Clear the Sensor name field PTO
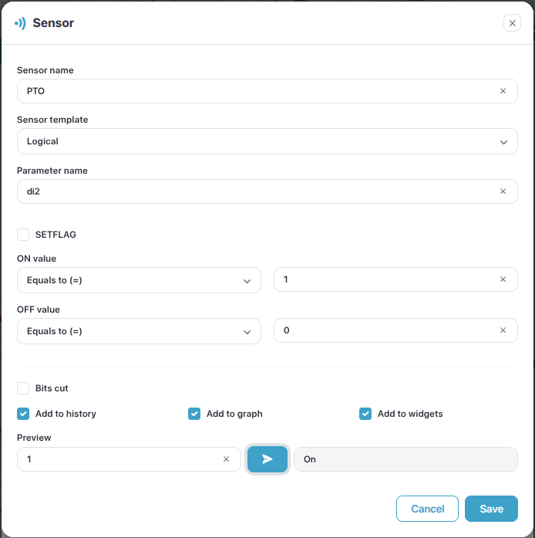The height and width of the screenshot is (538, 535). pyautogui.click(x=503, y=91)
